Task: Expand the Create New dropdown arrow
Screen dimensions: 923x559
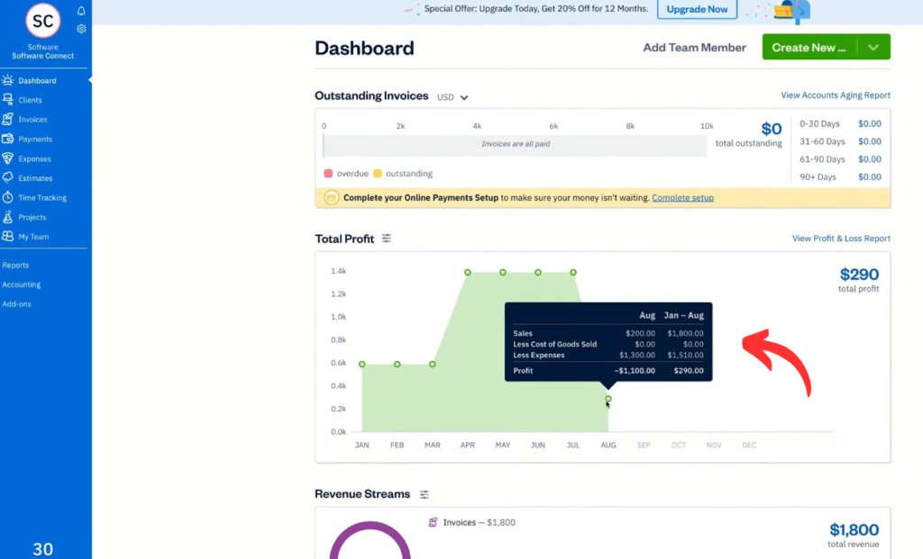Action: (873, 47)
